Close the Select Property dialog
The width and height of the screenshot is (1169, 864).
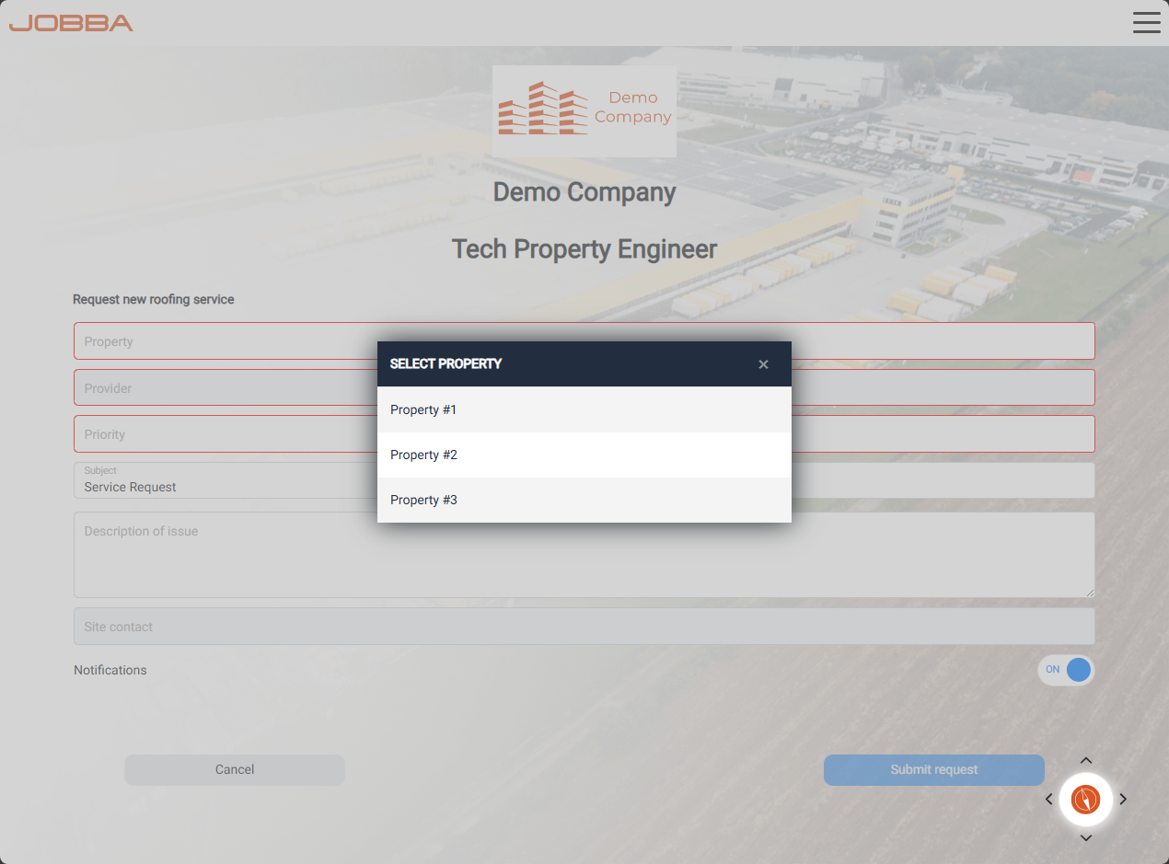(763, 364)
